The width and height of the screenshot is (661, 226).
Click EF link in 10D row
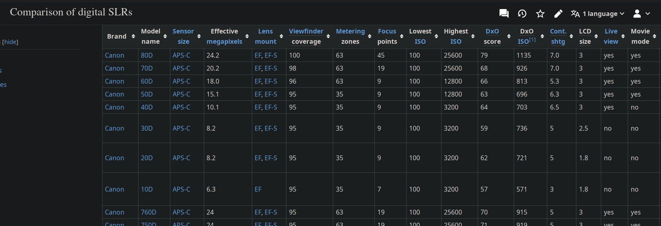[258, 189]
